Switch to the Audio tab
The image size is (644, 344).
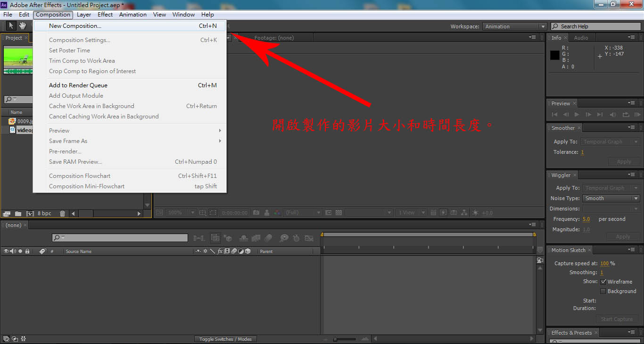pos(581,38)
